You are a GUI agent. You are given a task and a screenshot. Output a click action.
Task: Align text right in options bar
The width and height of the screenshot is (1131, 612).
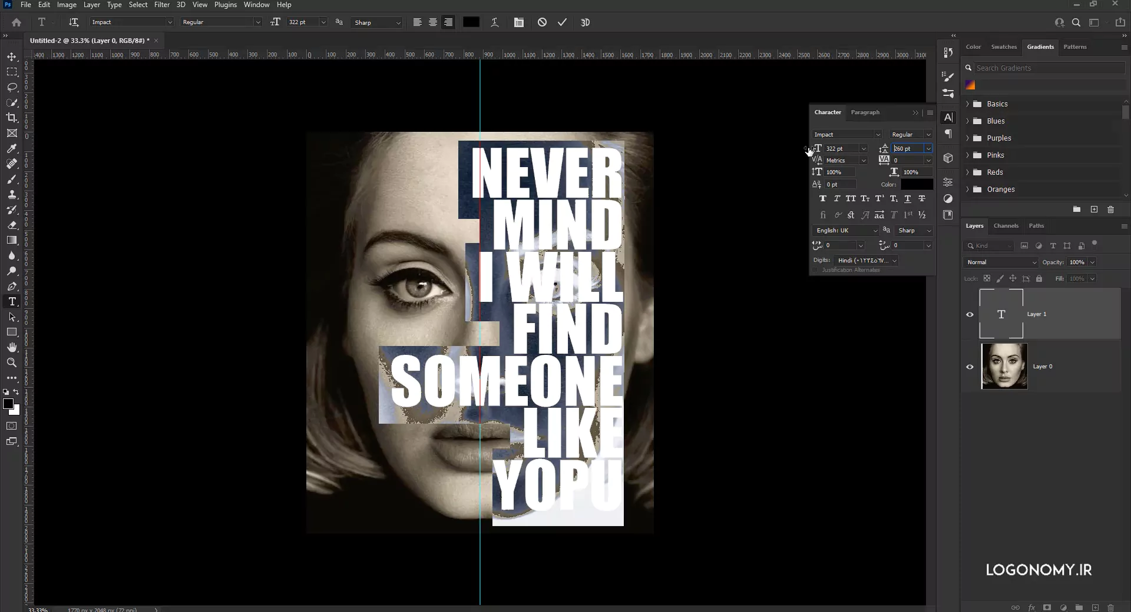[x=448, y=22]
